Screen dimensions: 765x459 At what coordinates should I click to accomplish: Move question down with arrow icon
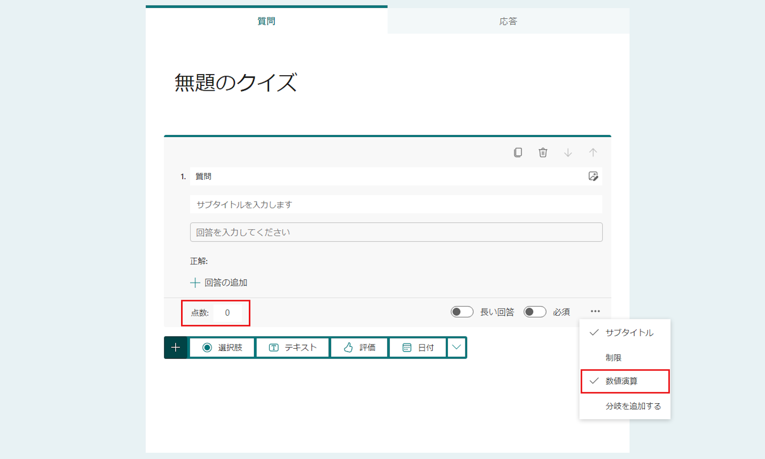click(568, 153)
